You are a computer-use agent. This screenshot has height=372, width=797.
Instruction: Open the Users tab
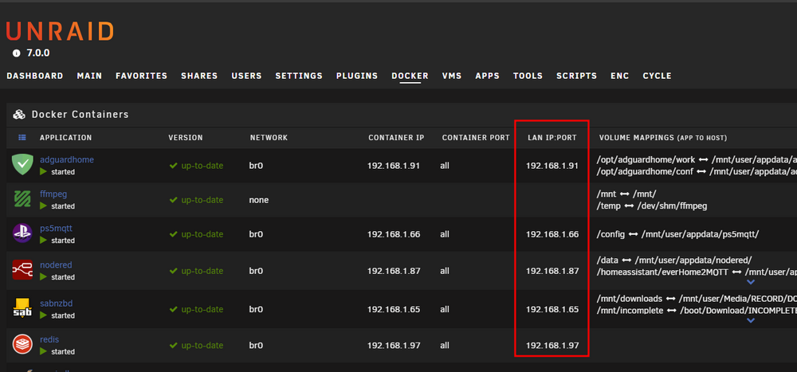(x=246, y=76)
